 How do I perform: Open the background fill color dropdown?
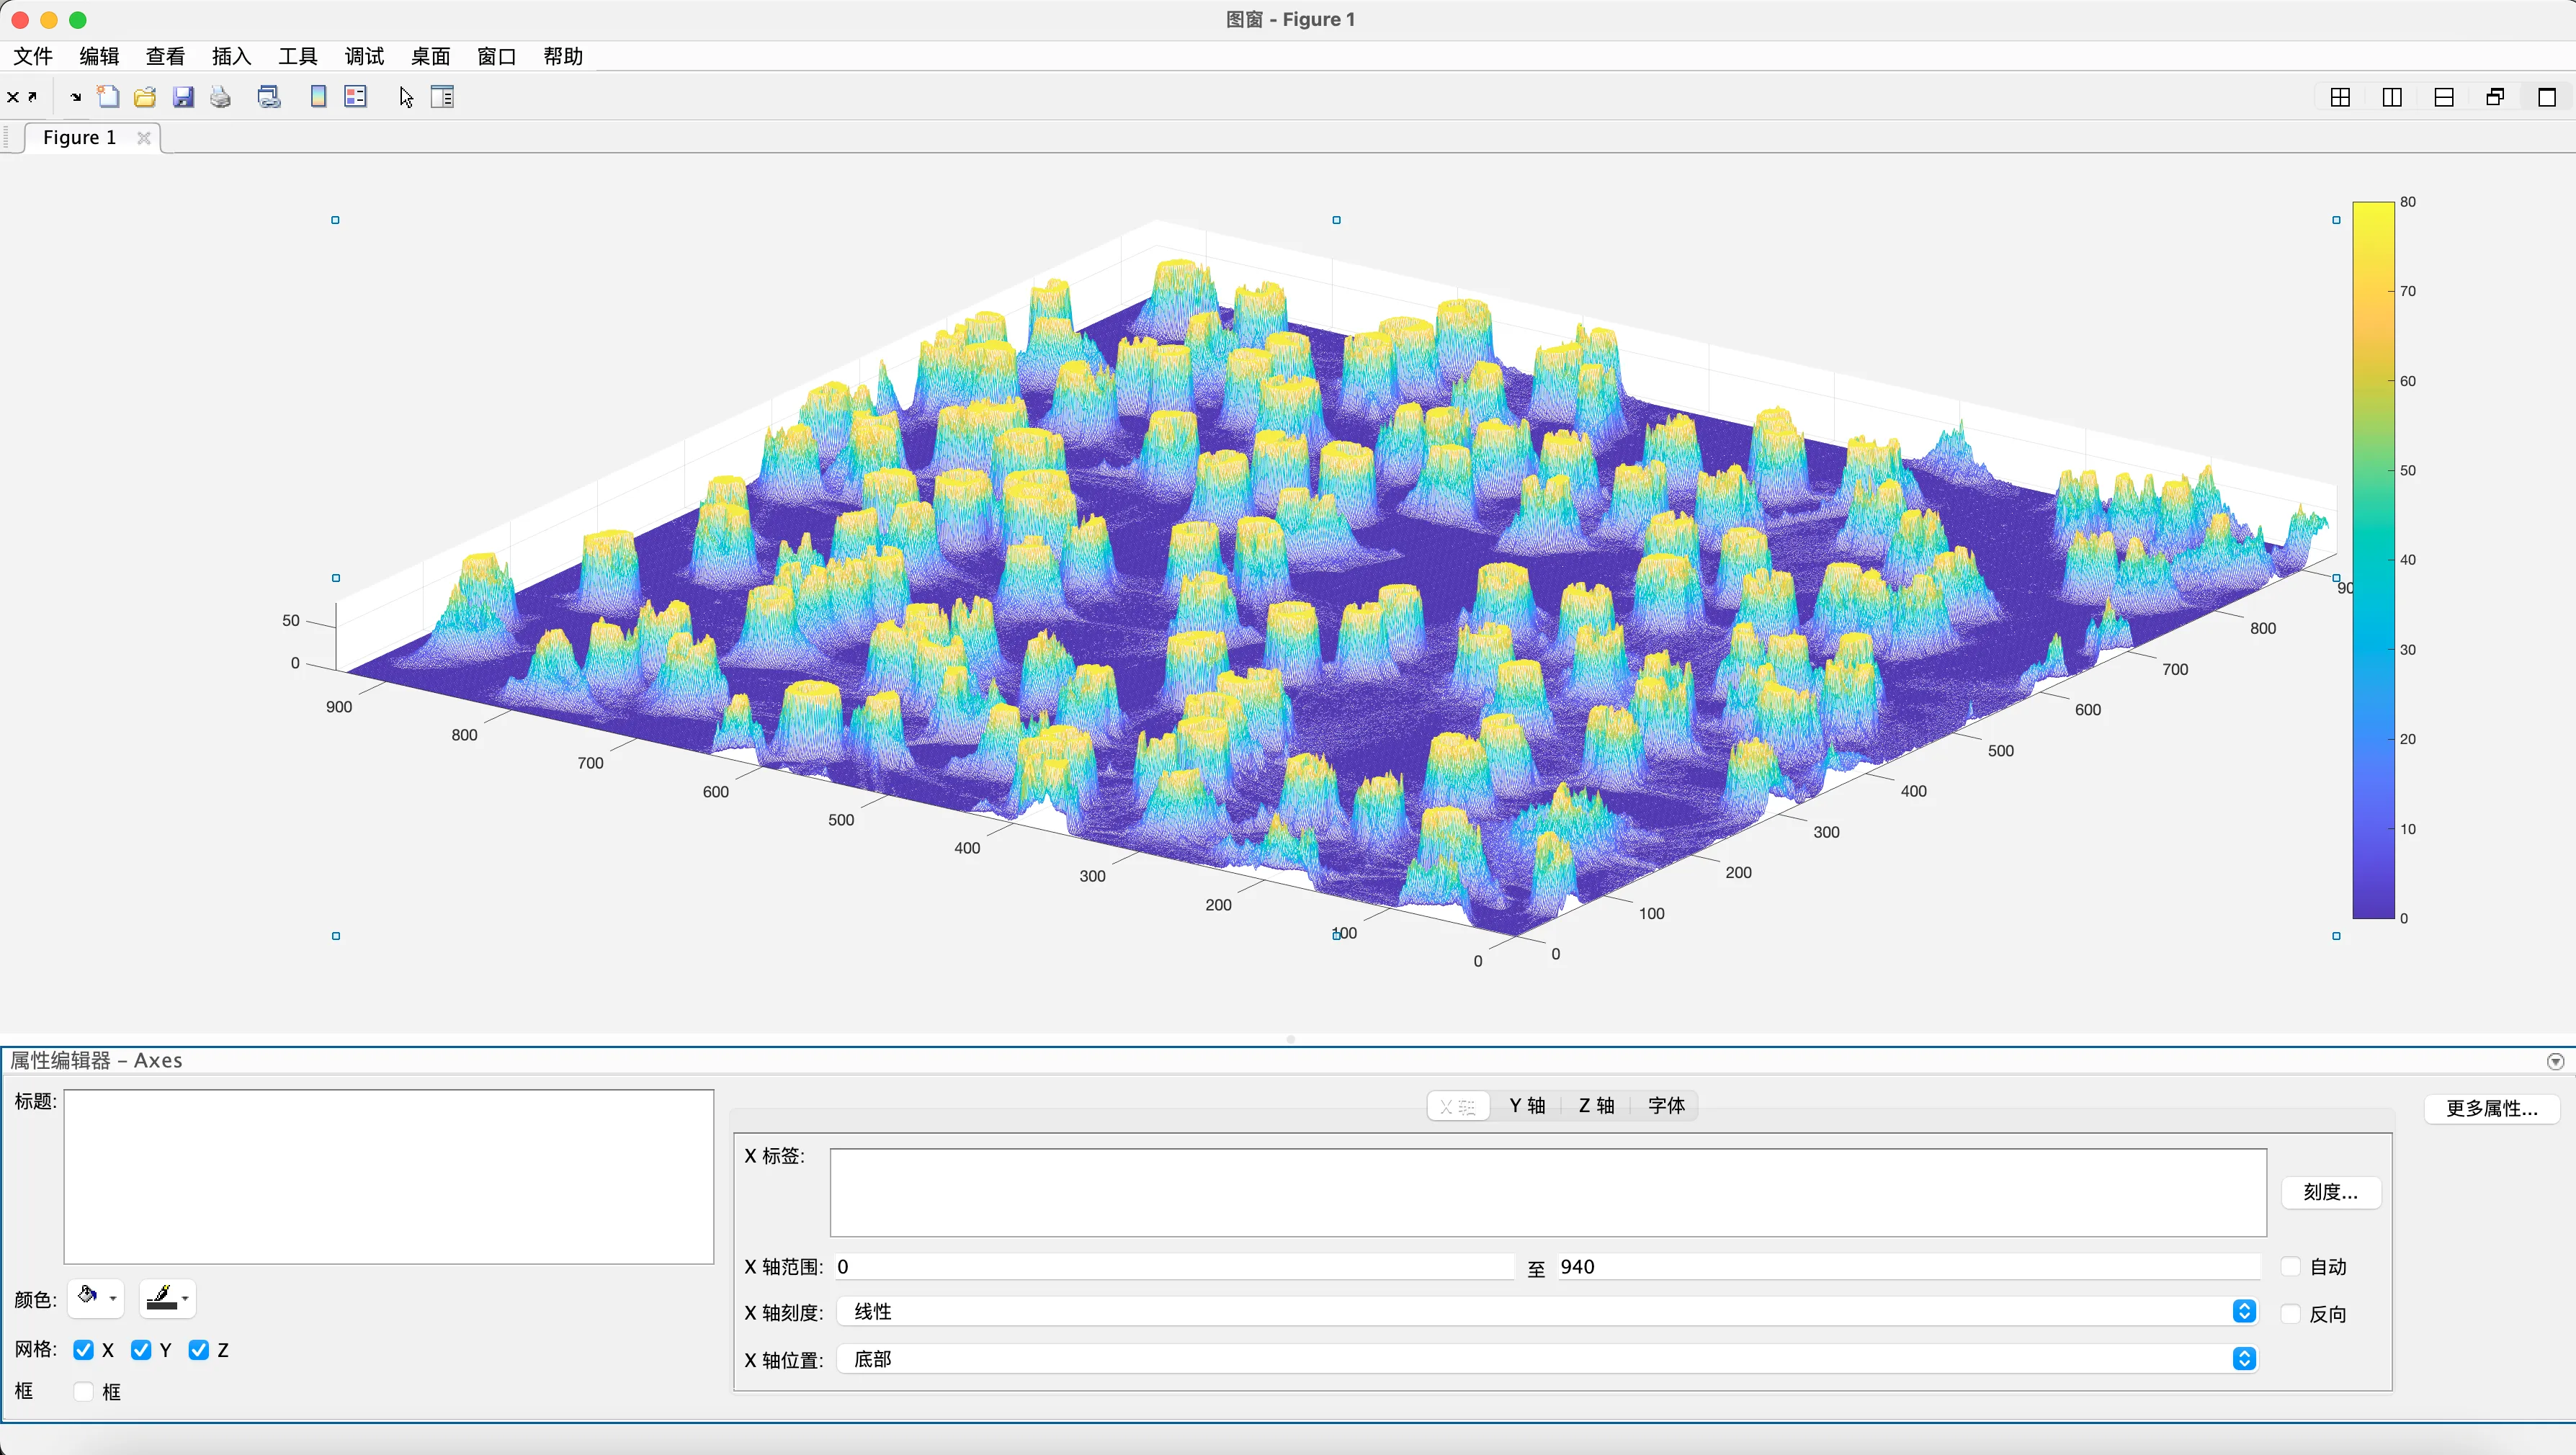[x=96, y=1298]
